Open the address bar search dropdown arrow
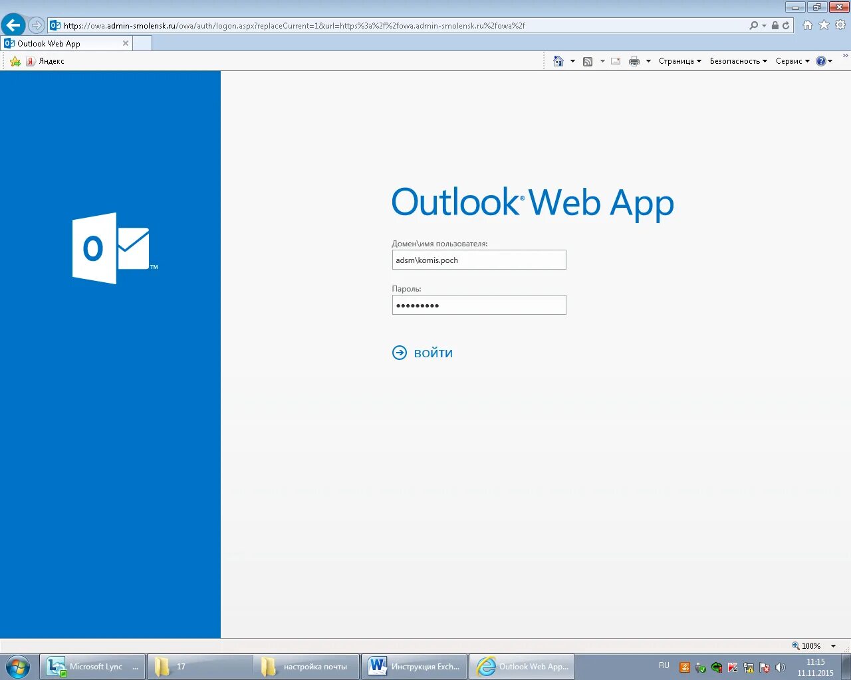The width and height of the screenshot is (851, 680). 764,25
